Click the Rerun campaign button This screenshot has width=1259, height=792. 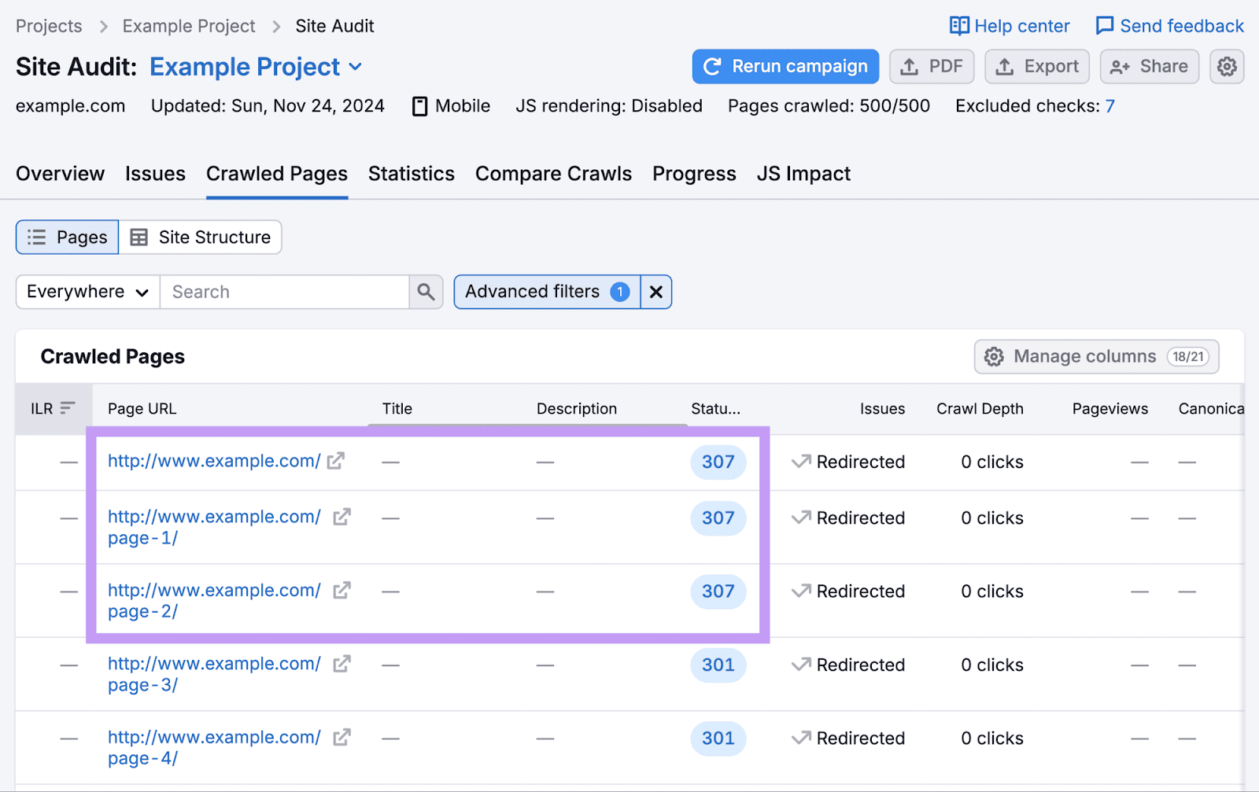point(785,67)
